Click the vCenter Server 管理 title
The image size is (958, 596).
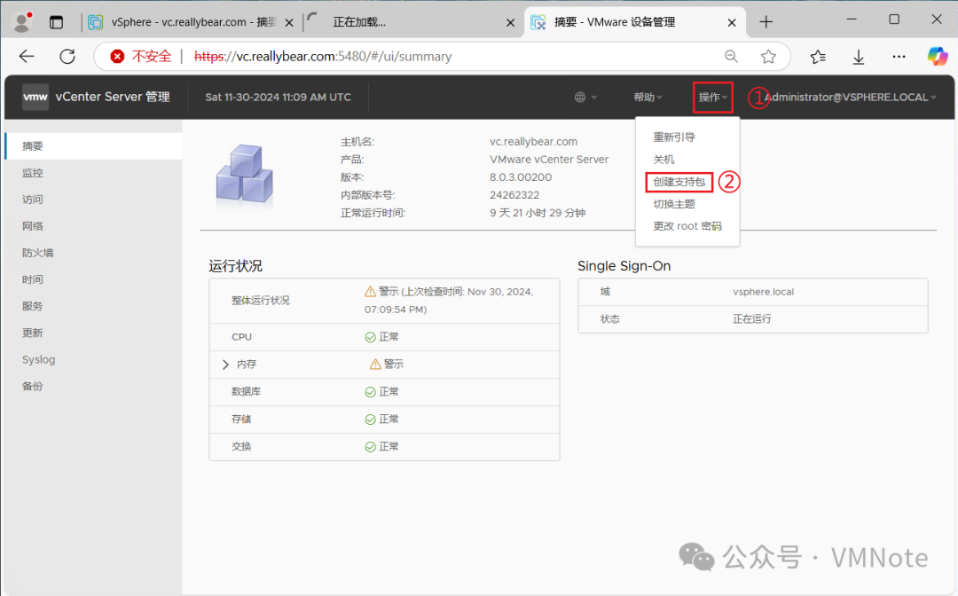(113, 97)
